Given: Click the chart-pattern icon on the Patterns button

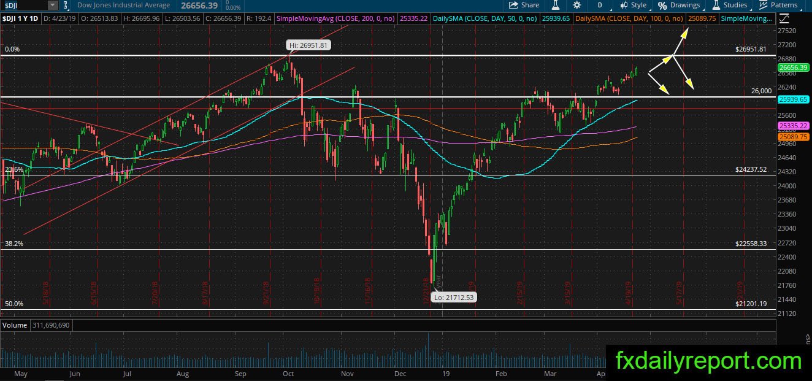Looking at the screenshot, I should pos(763,5).
